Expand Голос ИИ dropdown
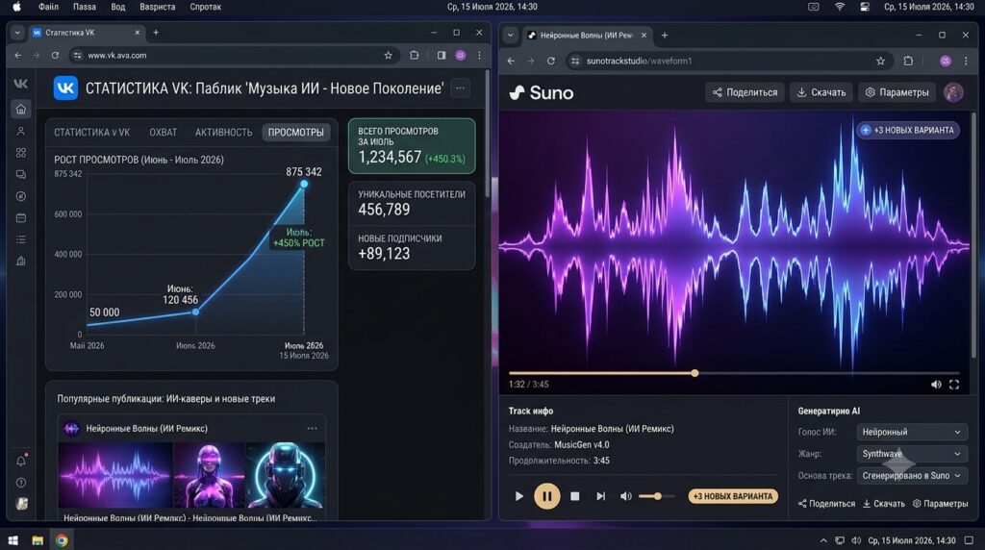 (x=912, y=432)
